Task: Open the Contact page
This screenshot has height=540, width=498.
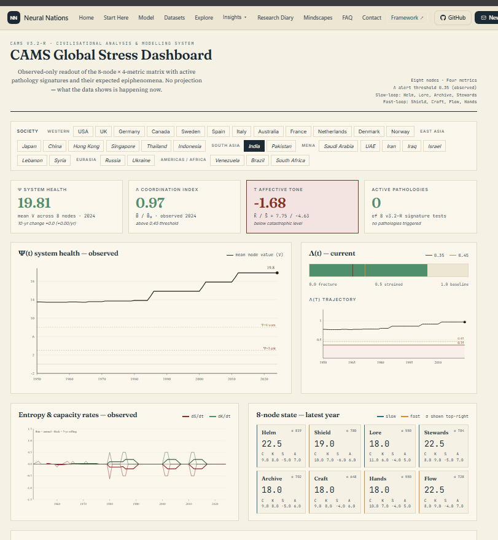Action: tap(372, 18)
